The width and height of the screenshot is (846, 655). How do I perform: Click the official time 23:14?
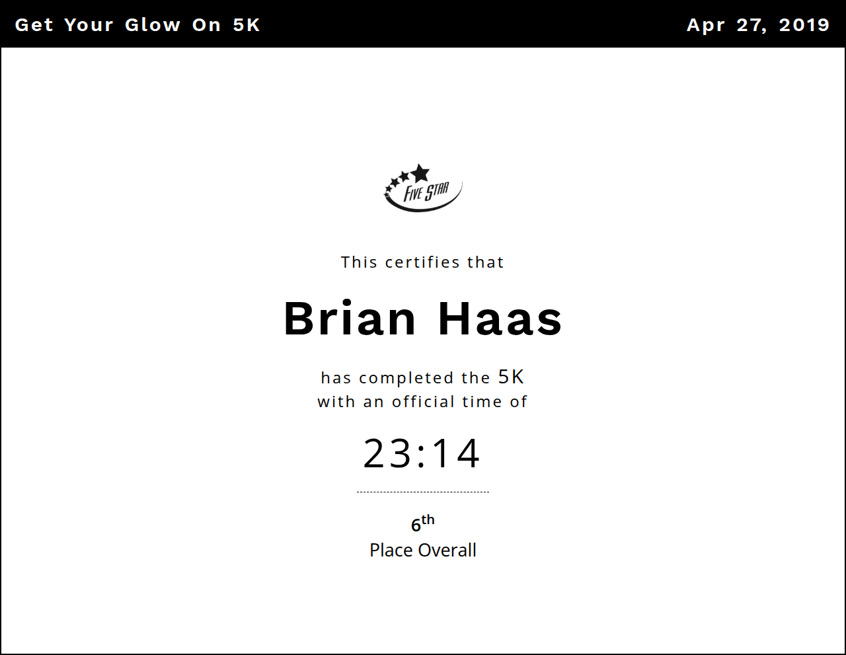click(x=422, y=453)
